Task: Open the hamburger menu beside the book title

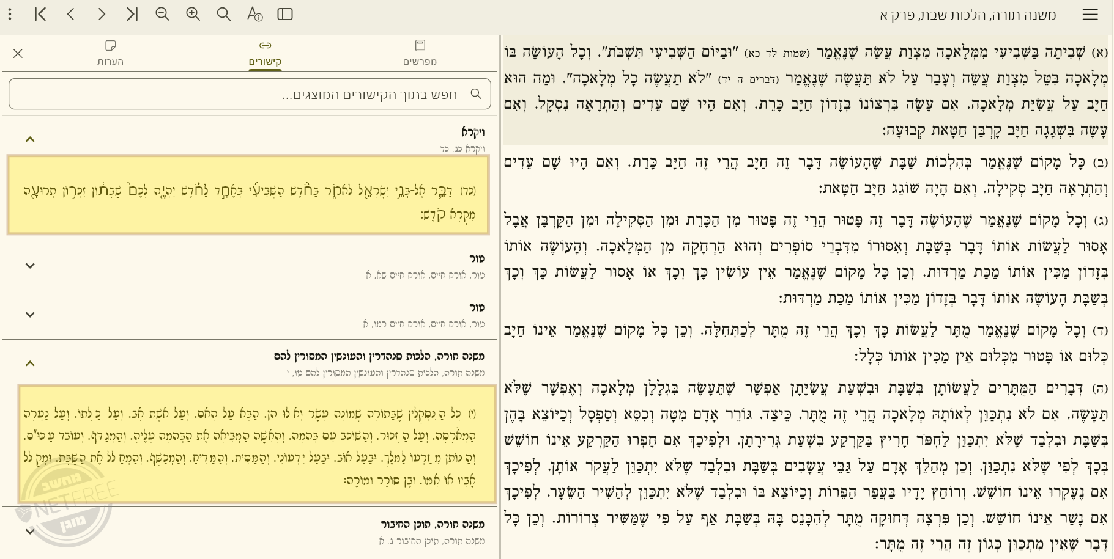Action: pos(1090,15)
